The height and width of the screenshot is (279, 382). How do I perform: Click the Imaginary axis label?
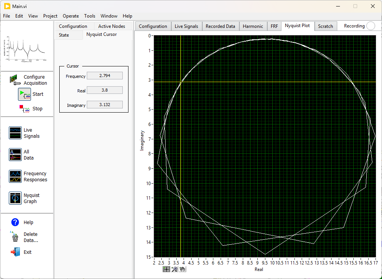click(x=142, y=140)
